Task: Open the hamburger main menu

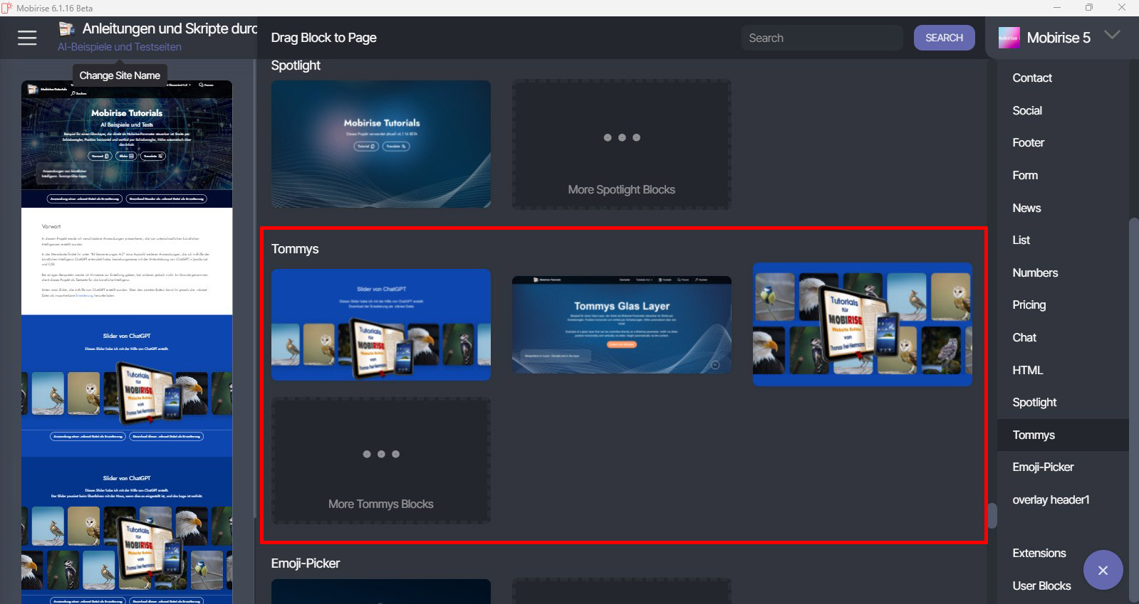Action: (x=27, y=38)
